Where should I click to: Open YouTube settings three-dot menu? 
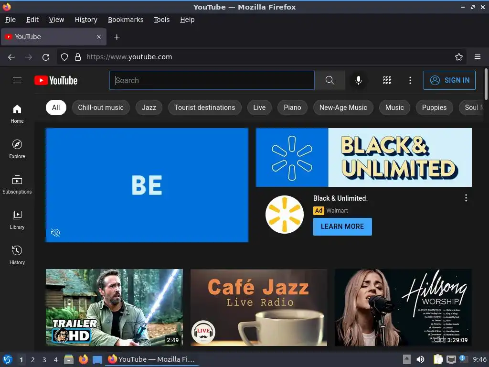[410, 80]
